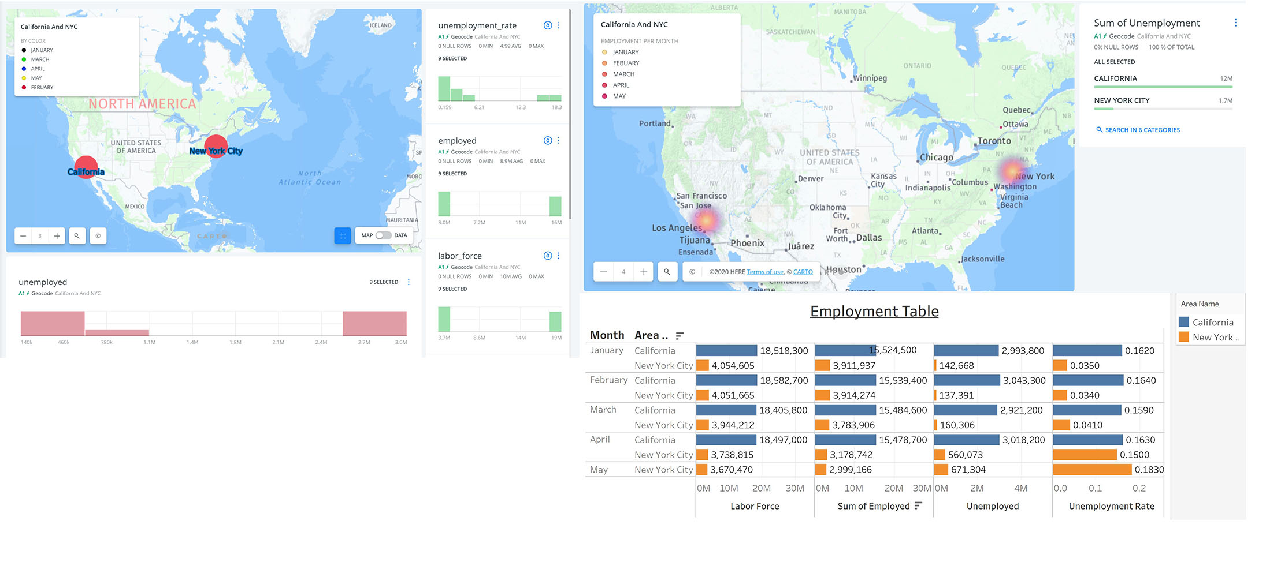Toggle the MAY color dot in California And NYC legend

click(x=23, y=78)
